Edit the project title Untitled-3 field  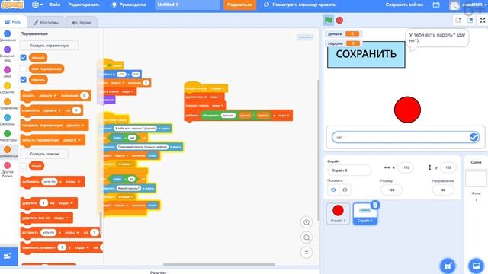coord(187,5)
